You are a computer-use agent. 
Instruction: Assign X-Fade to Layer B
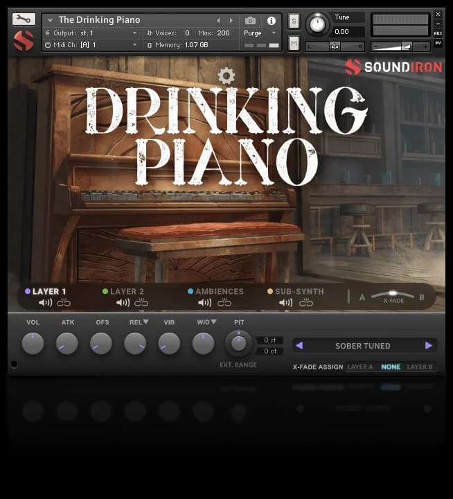tap(420, 367)
